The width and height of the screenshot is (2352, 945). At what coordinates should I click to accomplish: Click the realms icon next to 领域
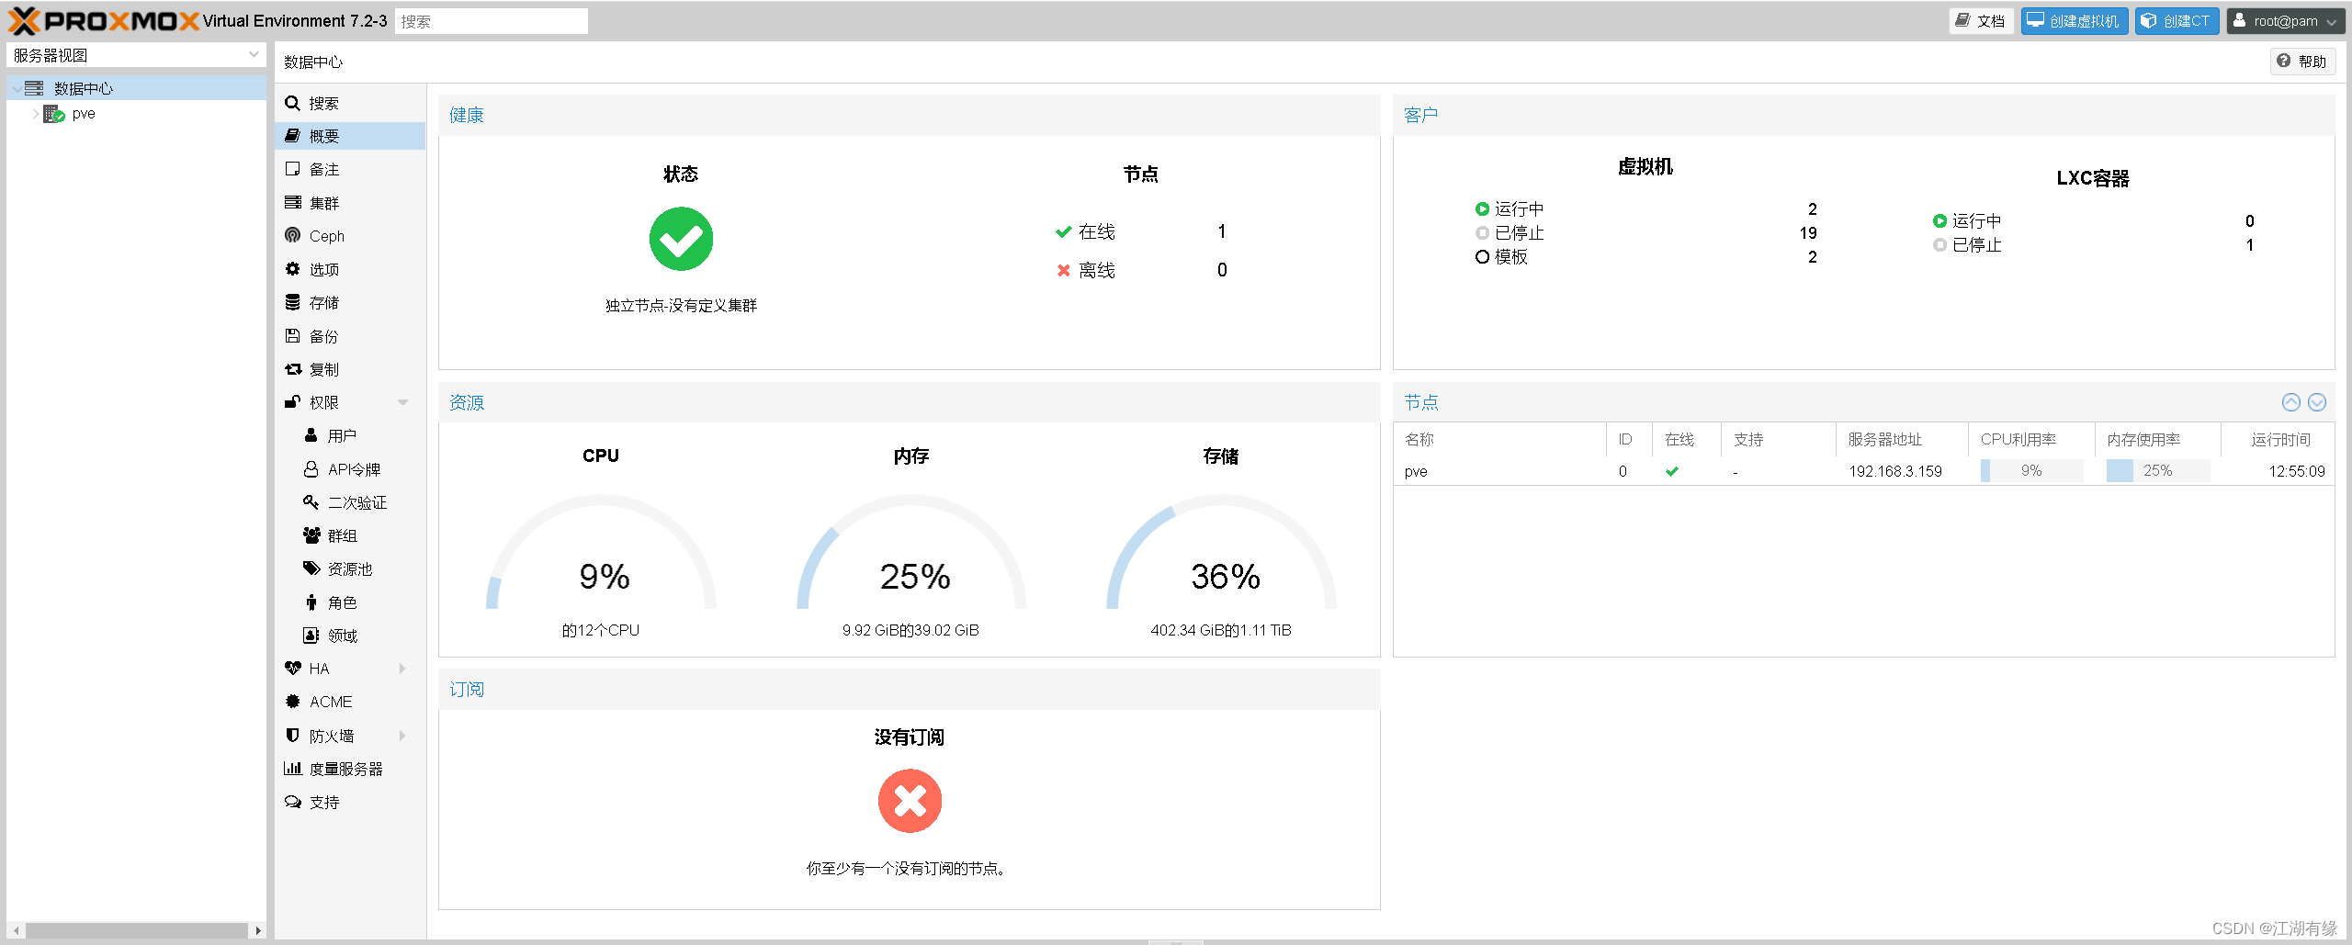click(x=311, y=636)
